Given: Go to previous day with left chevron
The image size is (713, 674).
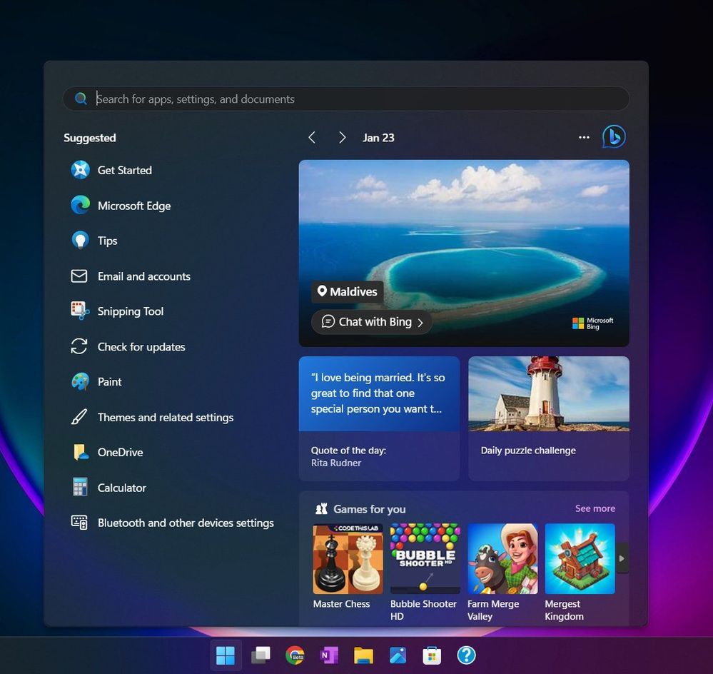Looking at the screenshot, I should coord(312,137).
